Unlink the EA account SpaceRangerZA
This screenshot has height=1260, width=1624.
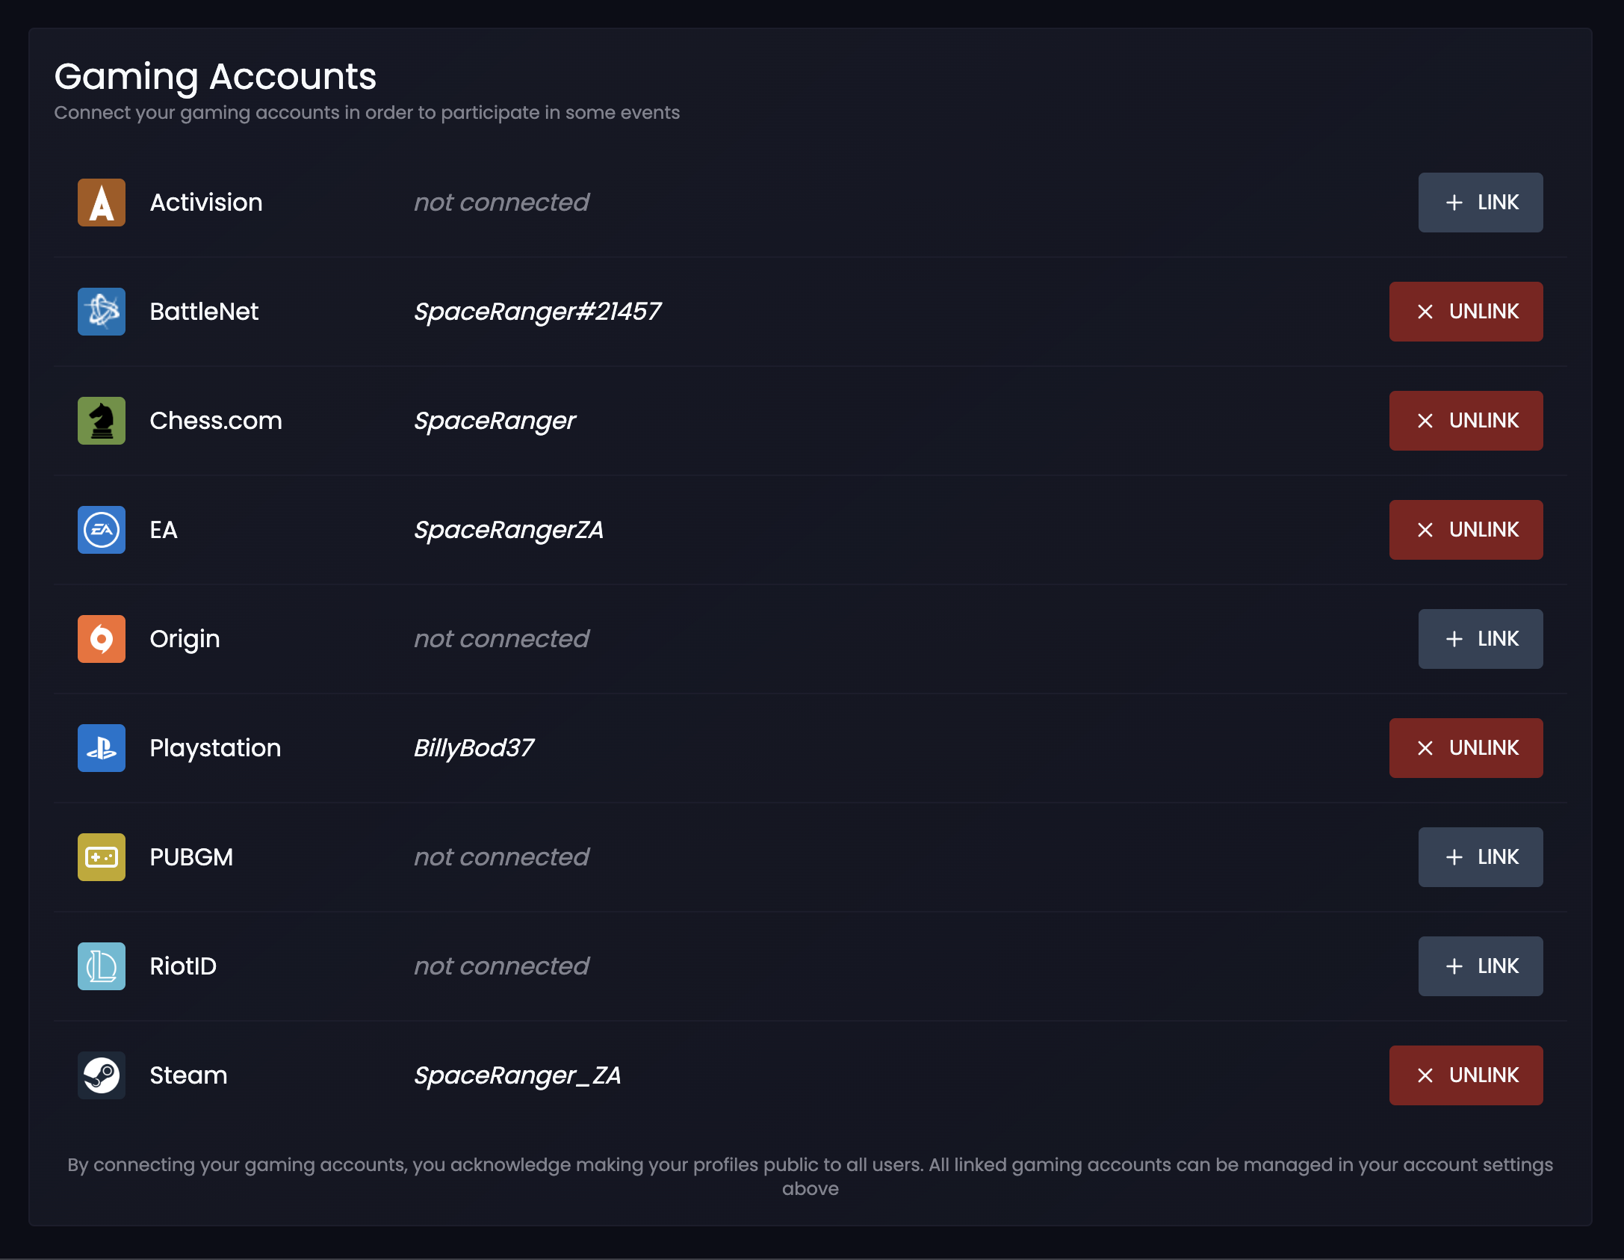[1465, 530]
